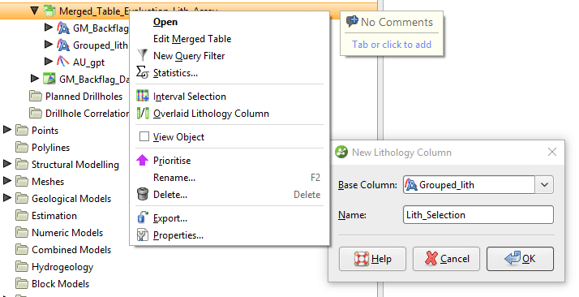Viewport: 579px width, 297px height.
Task: Click the purple Prioritise arrow icon
Action: (x=142, y=161)
